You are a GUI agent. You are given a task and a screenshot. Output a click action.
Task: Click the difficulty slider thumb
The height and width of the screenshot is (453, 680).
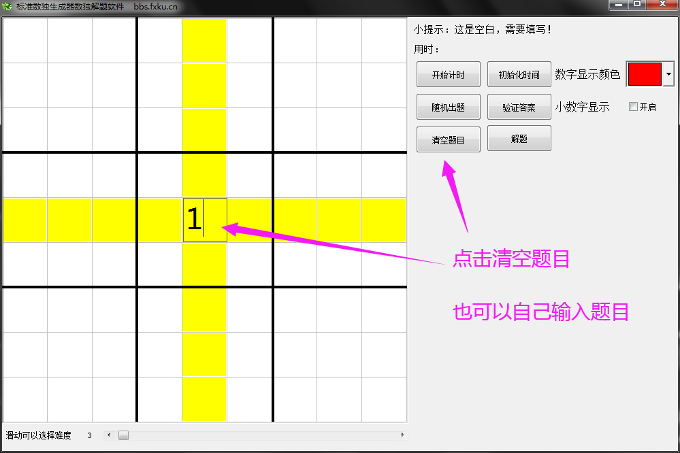[124, 435]
